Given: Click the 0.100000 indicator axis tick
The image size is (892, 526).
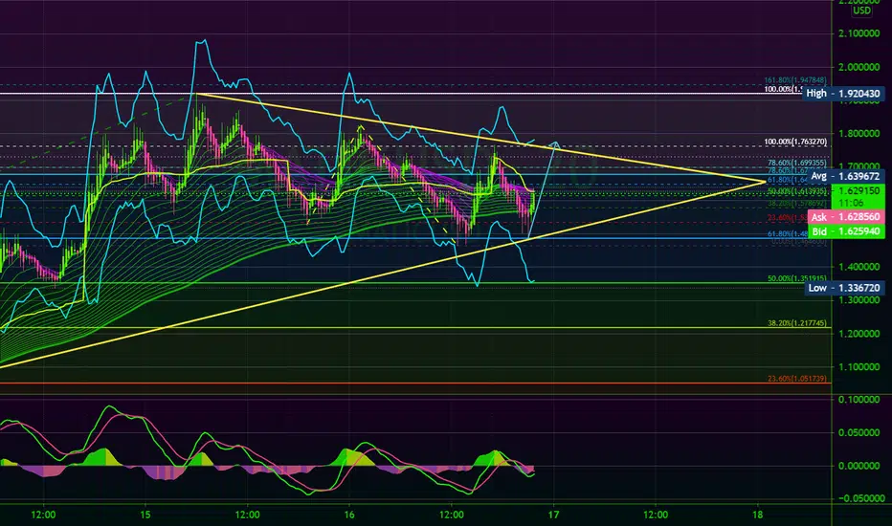Looking at the screenshot, I should point(859,400).
